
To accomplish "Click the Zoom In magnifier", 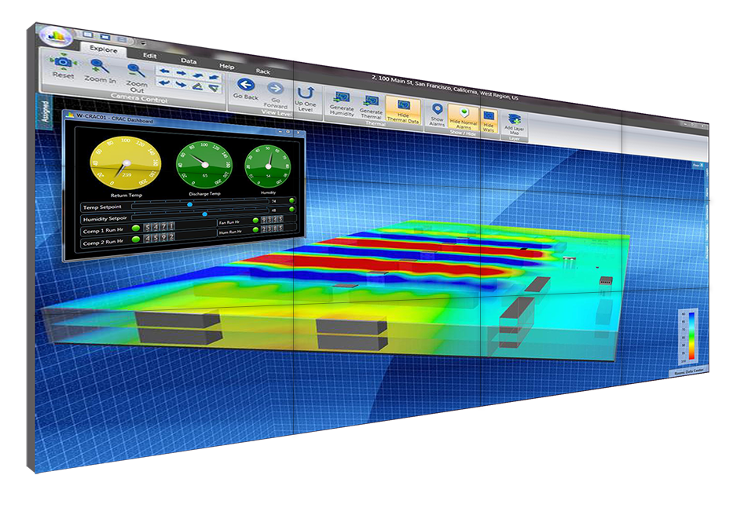I will point(99,67).
